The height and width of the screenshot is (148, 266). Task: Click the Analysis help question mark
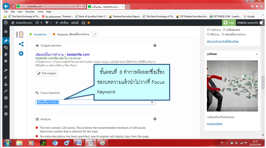(155, 119)
